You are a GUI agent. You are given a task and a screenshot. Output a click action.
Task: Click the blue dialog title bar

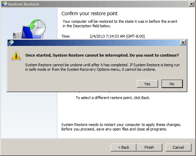[97, 43]
